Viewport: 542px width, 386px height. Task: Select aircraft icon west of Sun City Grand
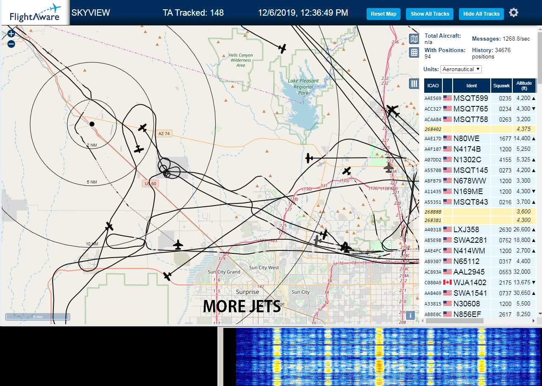point(167,277)
